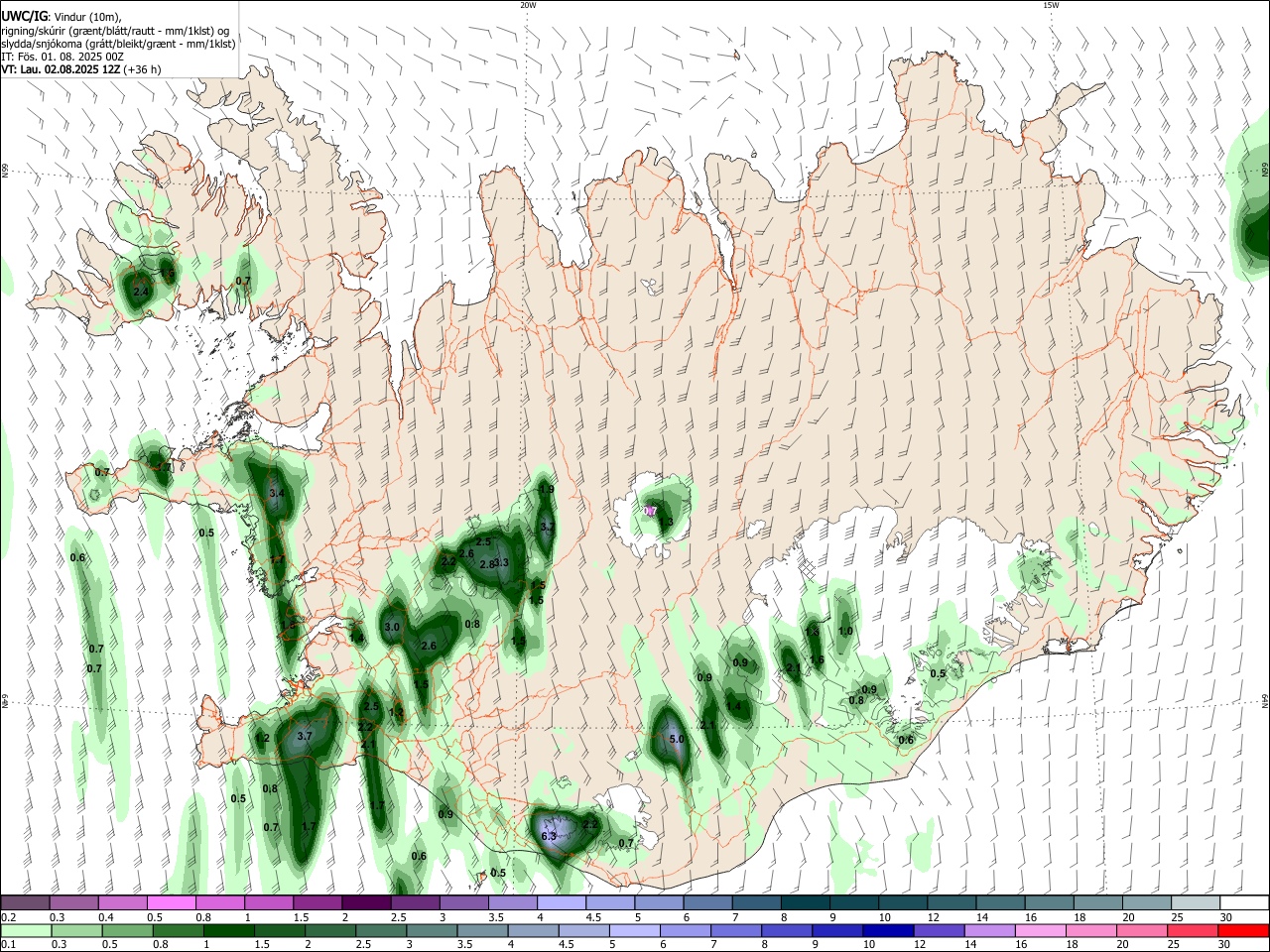Image resolution: width=1270 pixels, height=952 pixels.
Task: Click the '15W' longitude label
Action: pyautogui.click(x=1050, y=5)
